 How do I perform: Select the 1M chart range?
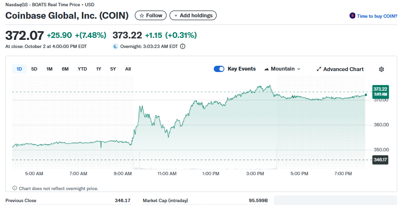pyautogui.click(x=49, y=69)
